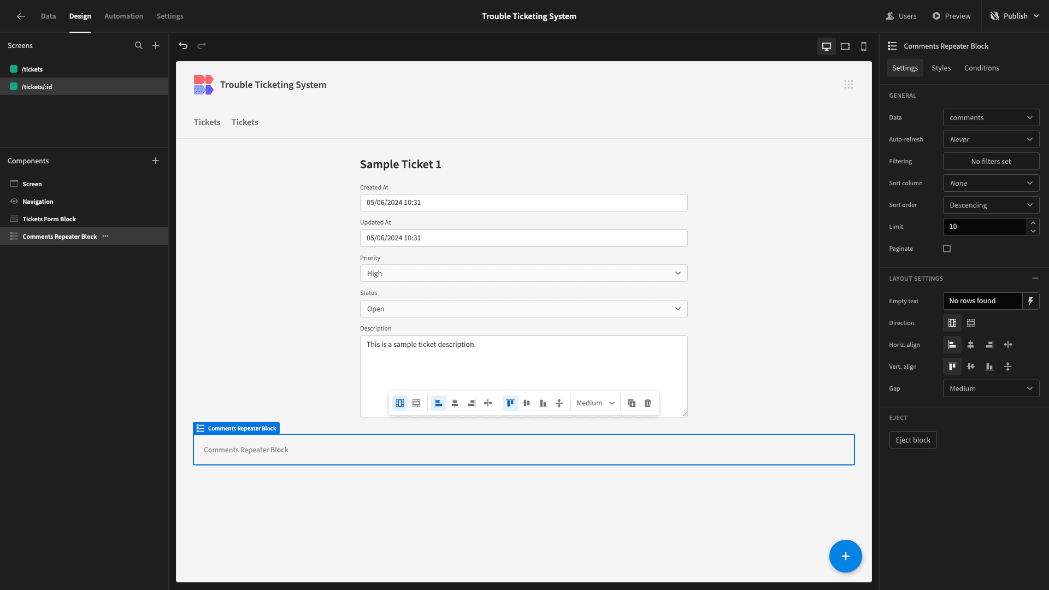Open the Styles tab

[x=941, y=68]
